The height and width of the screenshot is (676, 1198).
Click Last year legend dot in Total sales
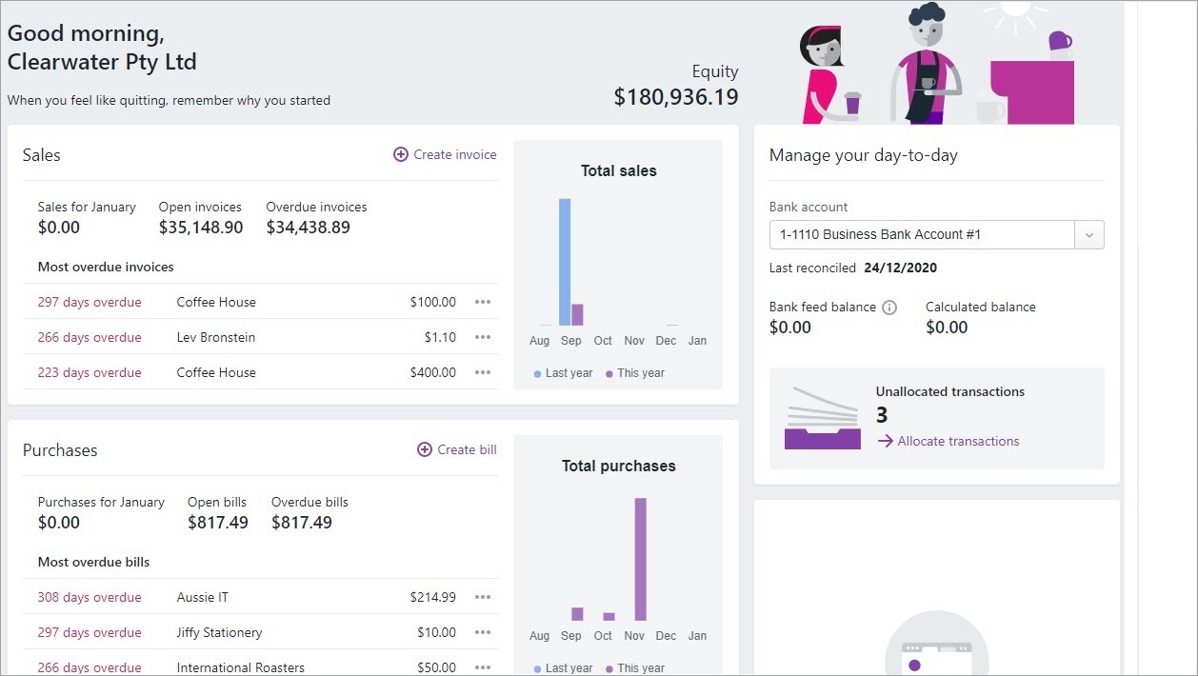pos(538,374)
